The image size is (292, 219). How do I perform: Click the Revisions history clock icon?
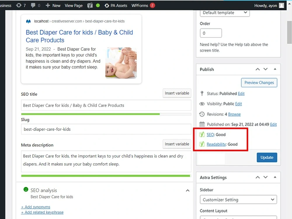(202, 114)
